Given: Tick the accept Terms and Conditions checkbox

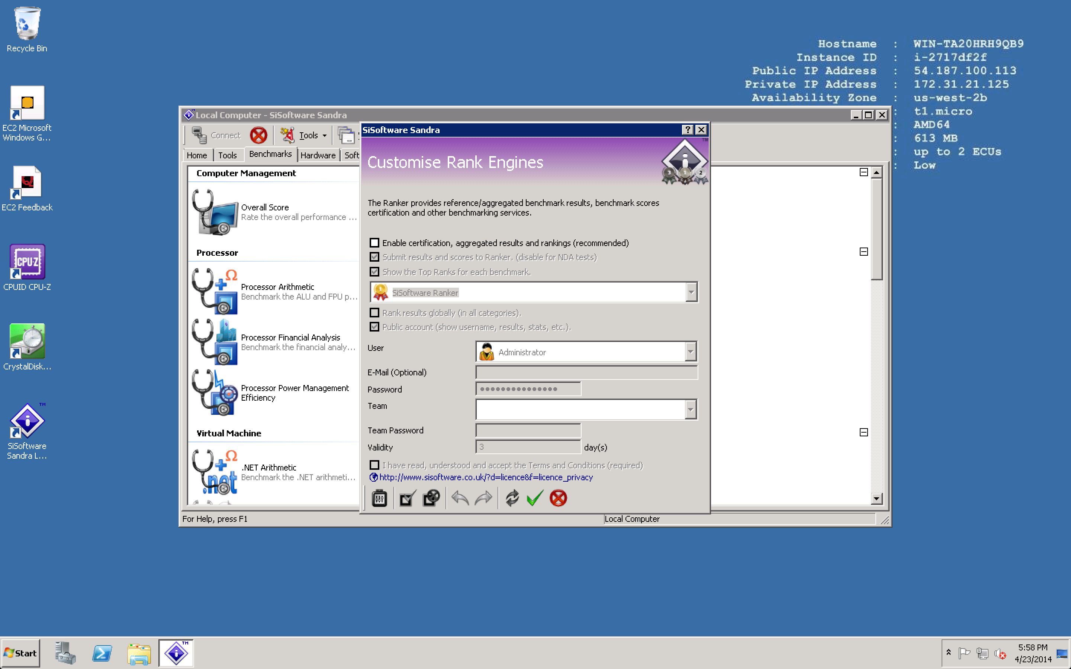Looking at the screenshot, I should (374, 465).
